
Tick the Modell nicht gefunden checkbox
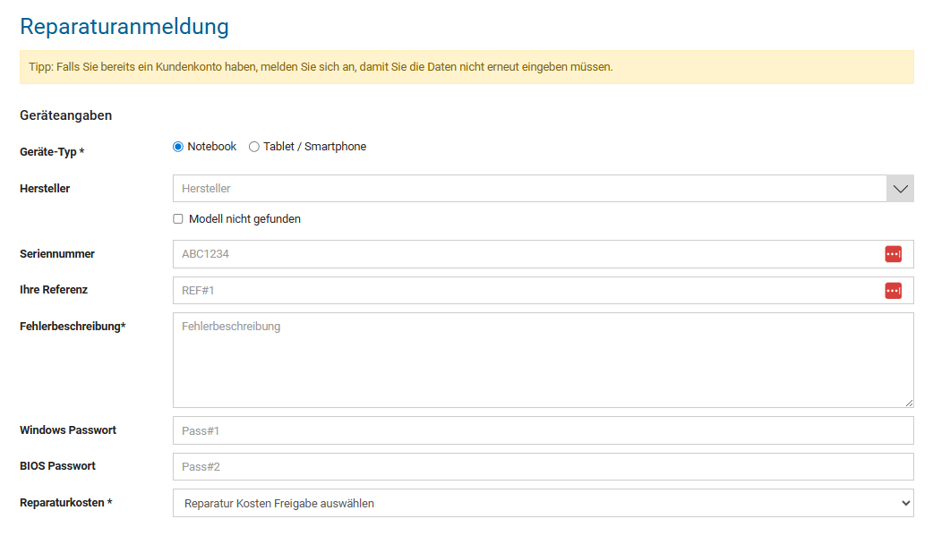[178, 219]
